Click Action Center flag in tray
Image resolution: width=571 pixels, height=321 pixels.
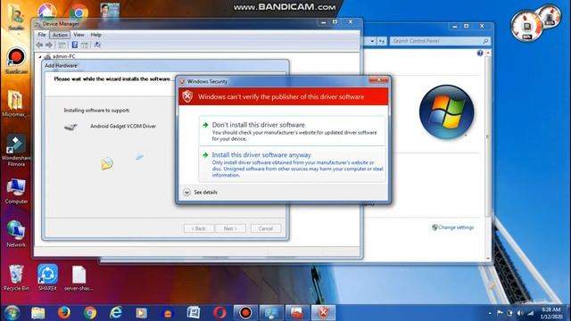tap(500, 313)
